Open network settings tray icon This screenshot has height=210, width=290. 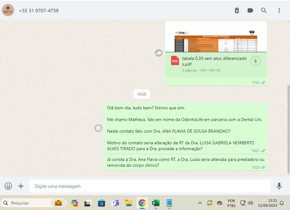click(243, 203)
